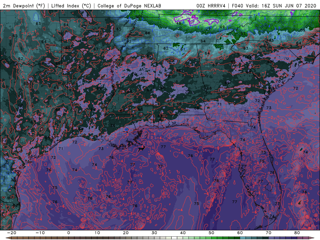The width and height of the screenshot is (320, 240).
Task: Click the -20 label on the color scale
Action: click(12, 233)
